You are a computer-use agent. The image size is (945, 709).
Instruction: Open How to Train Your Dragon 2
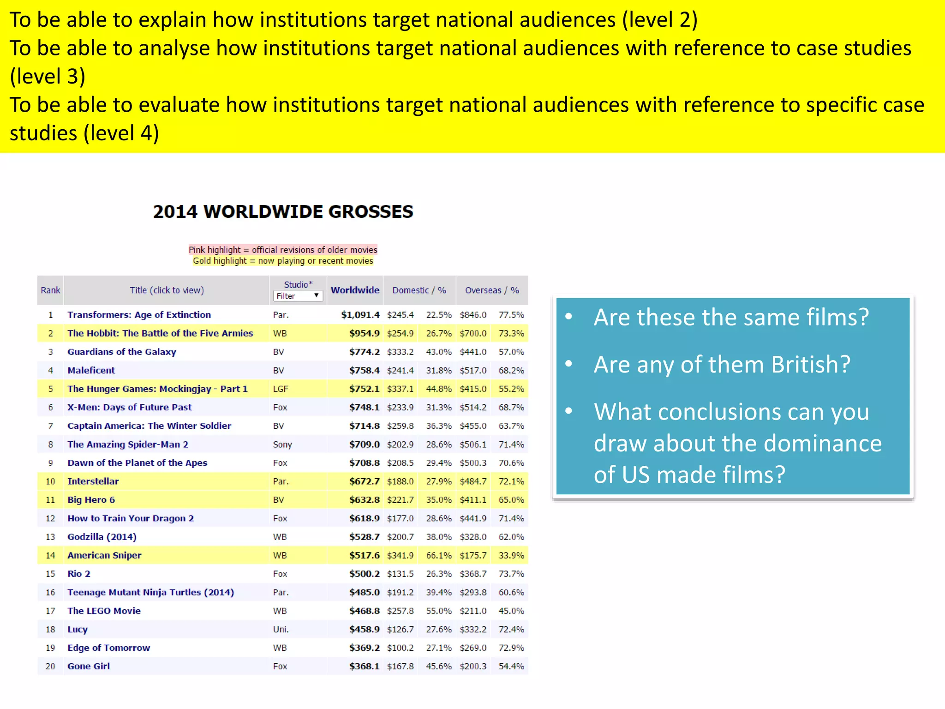[131, 518]
